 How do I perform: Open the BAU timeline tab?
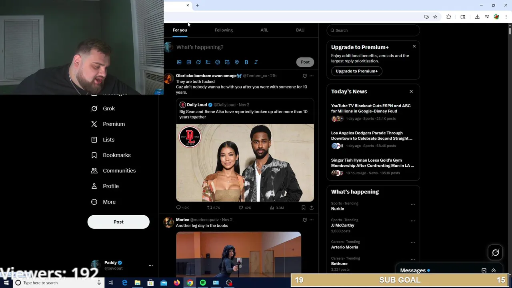click(x=300, y=30)
